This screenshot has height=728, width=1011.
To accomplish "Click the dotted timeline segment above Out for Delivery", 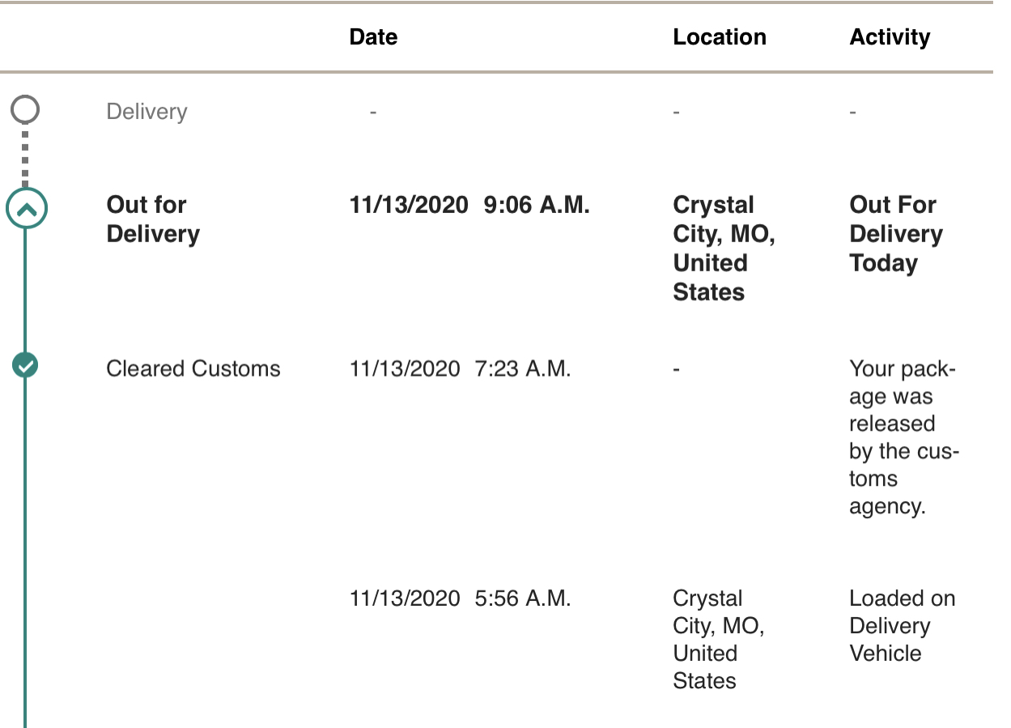I will pos(25,155).
